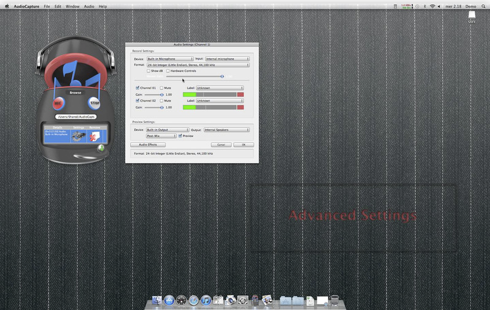The height and width of the screenshot is (310, 490).
Task: Open the gear Settings icon for the device
Action: point(78,136)
